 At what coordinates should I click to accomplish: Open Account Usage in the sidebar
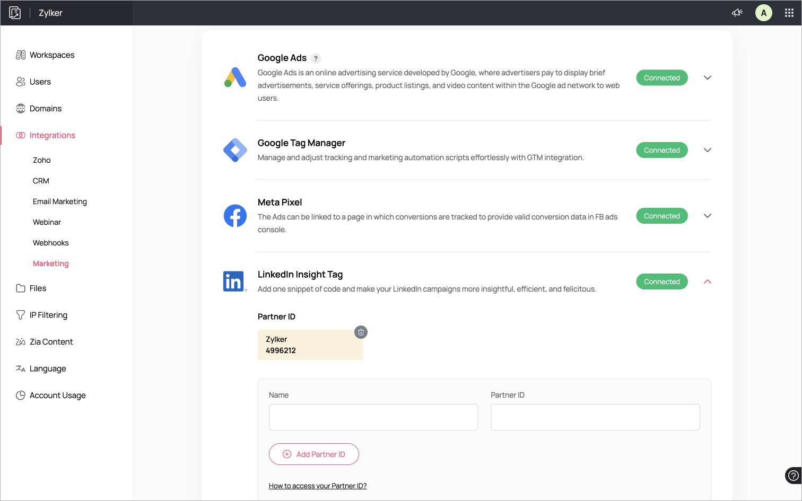click(x=57, y=395)
